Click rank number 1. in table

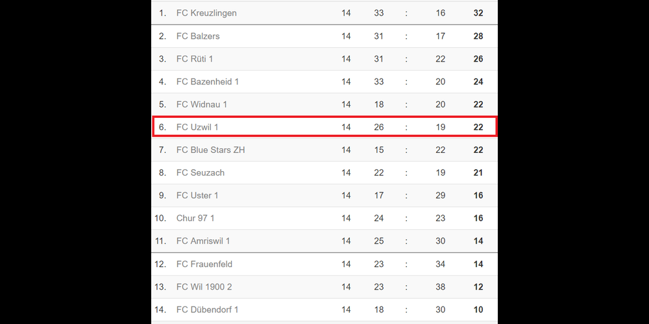pos(162,13)
